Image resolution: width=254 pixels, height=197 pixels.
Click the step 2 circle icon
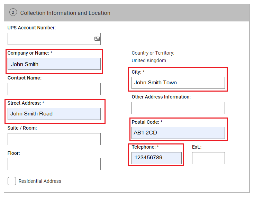pyautogui.click(x=13, y=13)
